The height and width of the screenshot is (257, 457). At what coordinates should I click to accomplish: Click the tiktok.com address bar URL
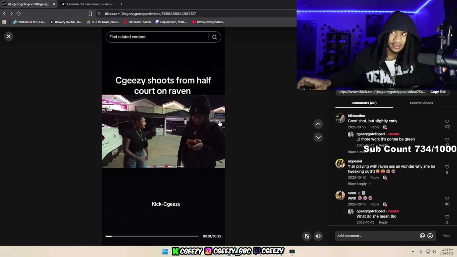150,14
